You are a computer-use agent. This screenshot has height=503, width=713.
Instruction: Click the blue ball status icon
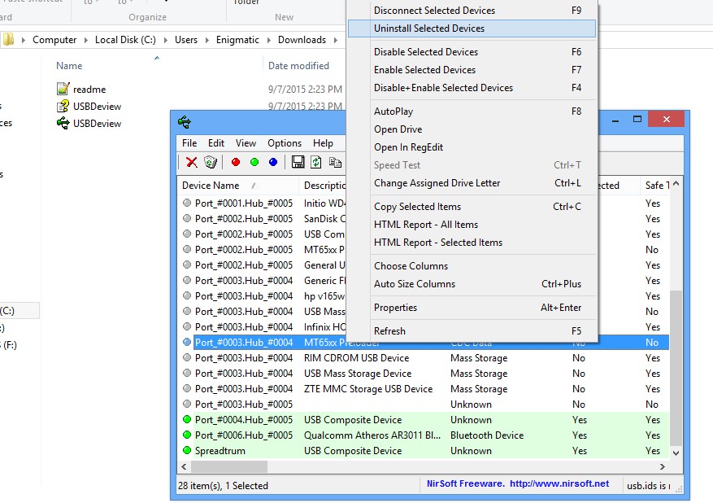pos(272,162)
